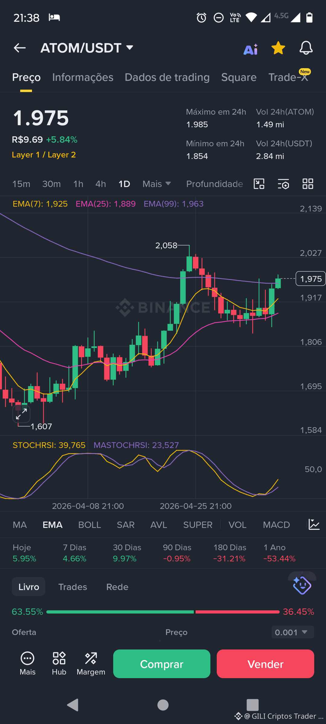The height and width of the screenshot is (724, 326).
Task: Expand the Mais timeframe dropdown
Action: 157,184
